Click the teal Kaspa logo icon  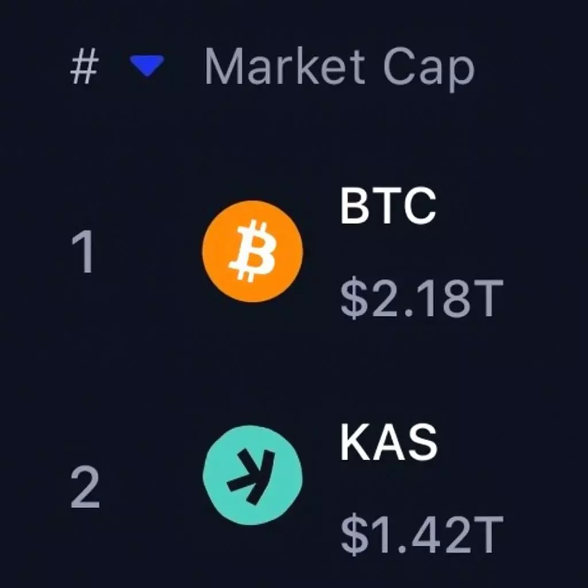pos(253,475)
